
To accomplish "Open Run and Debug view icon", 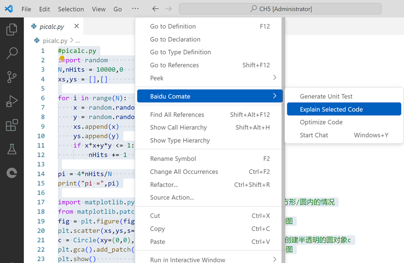I will (12, 101).
